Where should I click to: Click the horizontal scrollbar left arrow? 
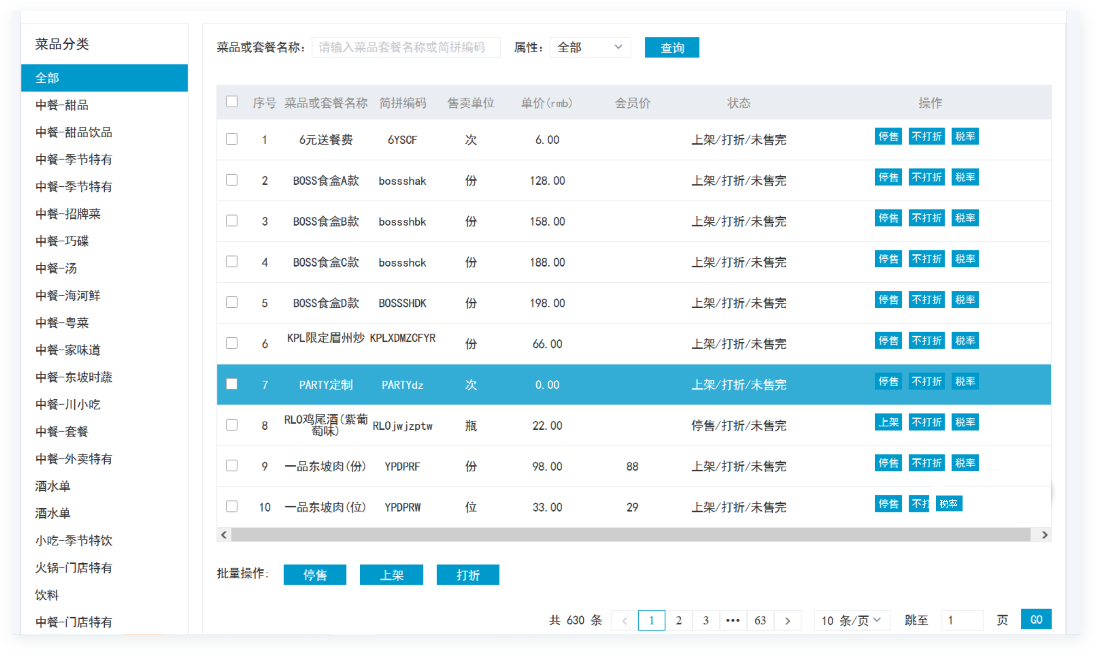click(x=224, y=535)
